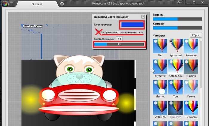Select the Хромакей filter thumbnail

point(176,46)
